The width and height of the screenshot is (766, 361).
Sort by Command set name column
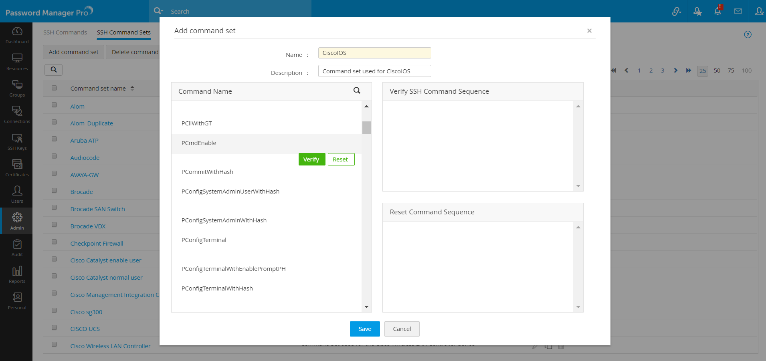[102, 89]
